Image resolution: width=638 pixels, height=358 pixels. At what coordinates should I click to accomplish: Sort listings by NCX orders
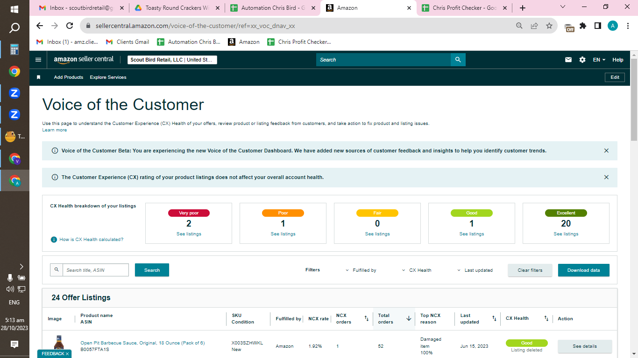pyautogui.click(x=367, y=319)
